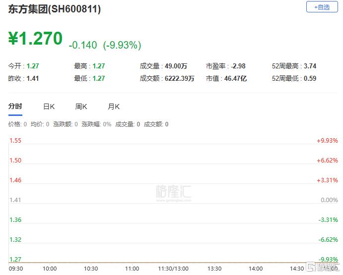343x275 pixels.
Task: Click the 均价 readout in chart info row
Action: pos(40,124)
